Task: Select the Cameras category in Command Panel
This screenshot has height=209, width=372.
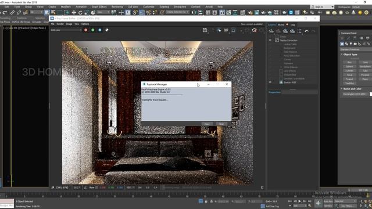Action: coord(355,44)
